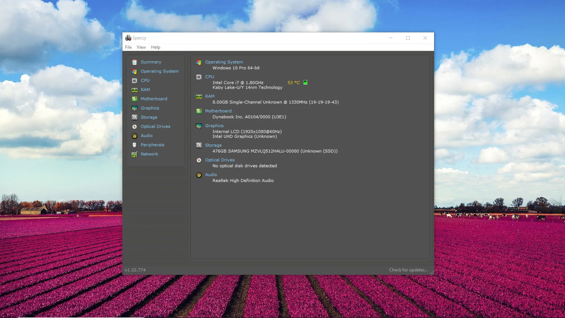
Task: Maximize the Speccy window
Action: [x=408, y=38]
